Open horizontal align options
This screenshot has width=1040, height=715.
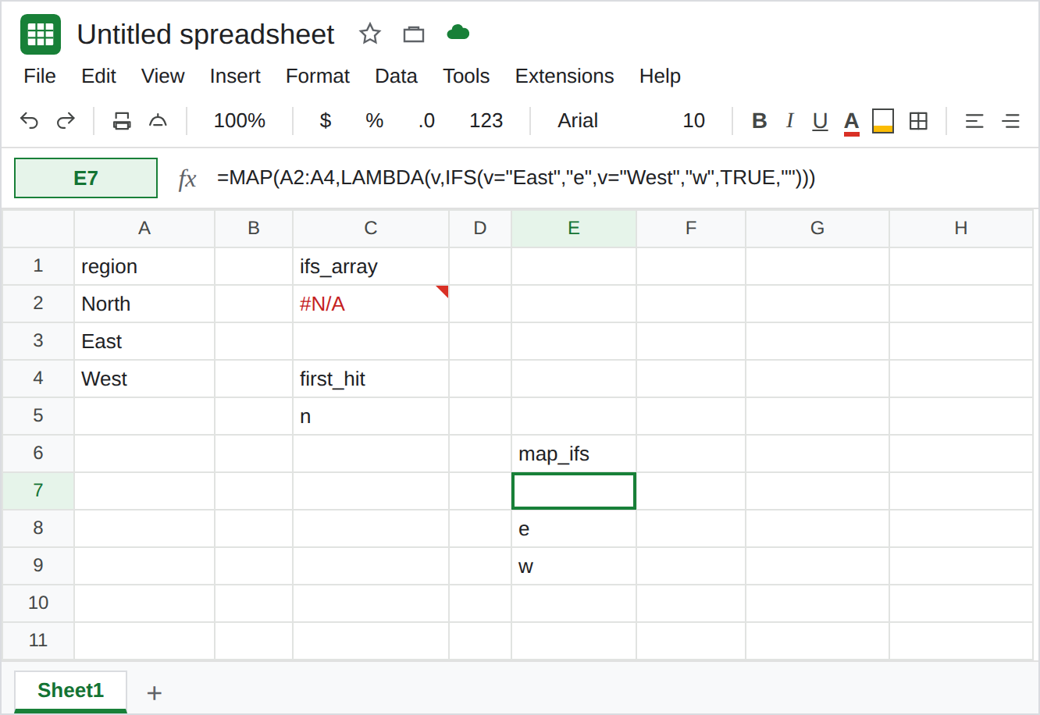coord(974,121)
